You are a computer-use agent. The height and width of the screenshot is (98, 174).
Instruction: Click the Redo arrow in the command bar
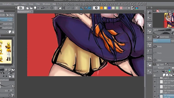point(46,8)
